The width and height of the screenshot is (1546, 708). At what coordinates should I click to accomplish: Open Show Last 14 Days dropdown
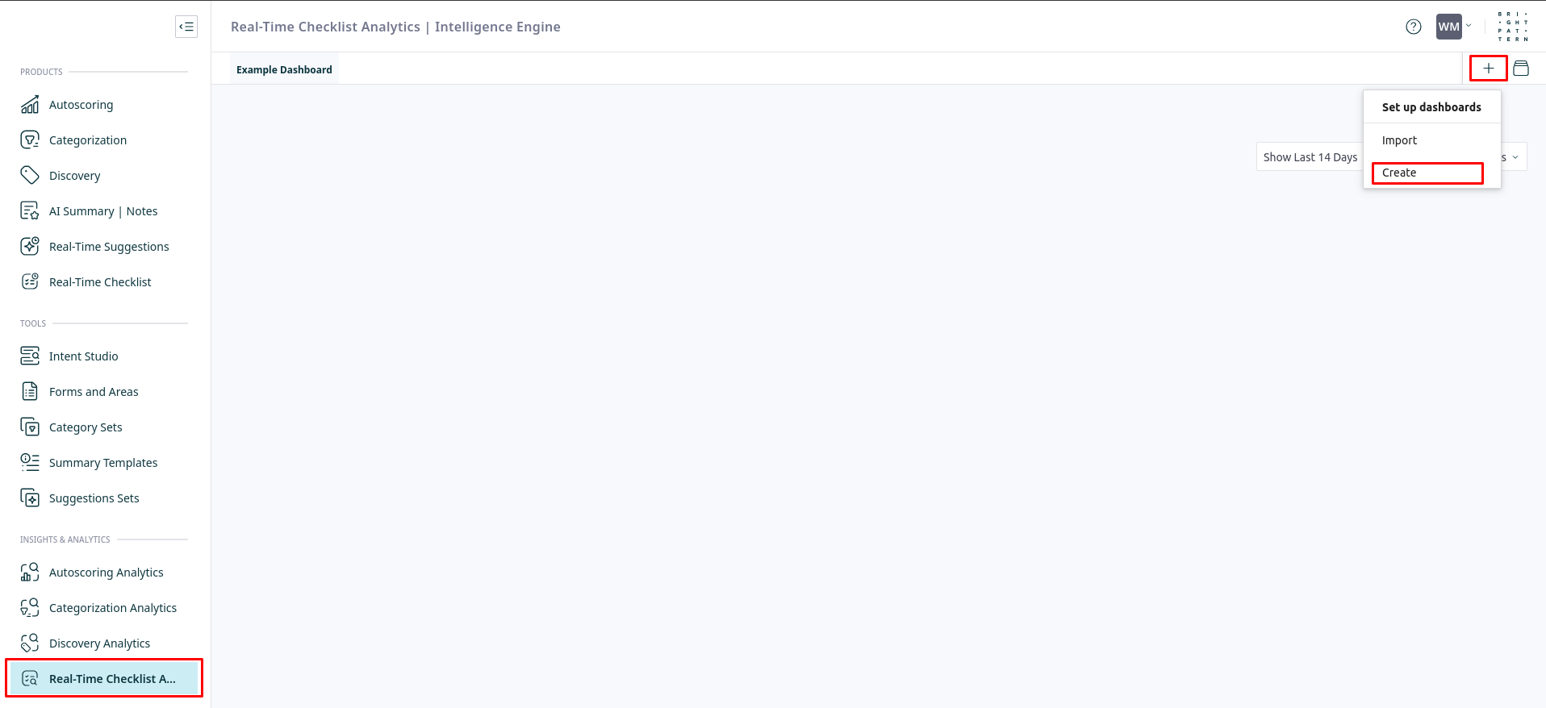click(x=1309, y=157)
